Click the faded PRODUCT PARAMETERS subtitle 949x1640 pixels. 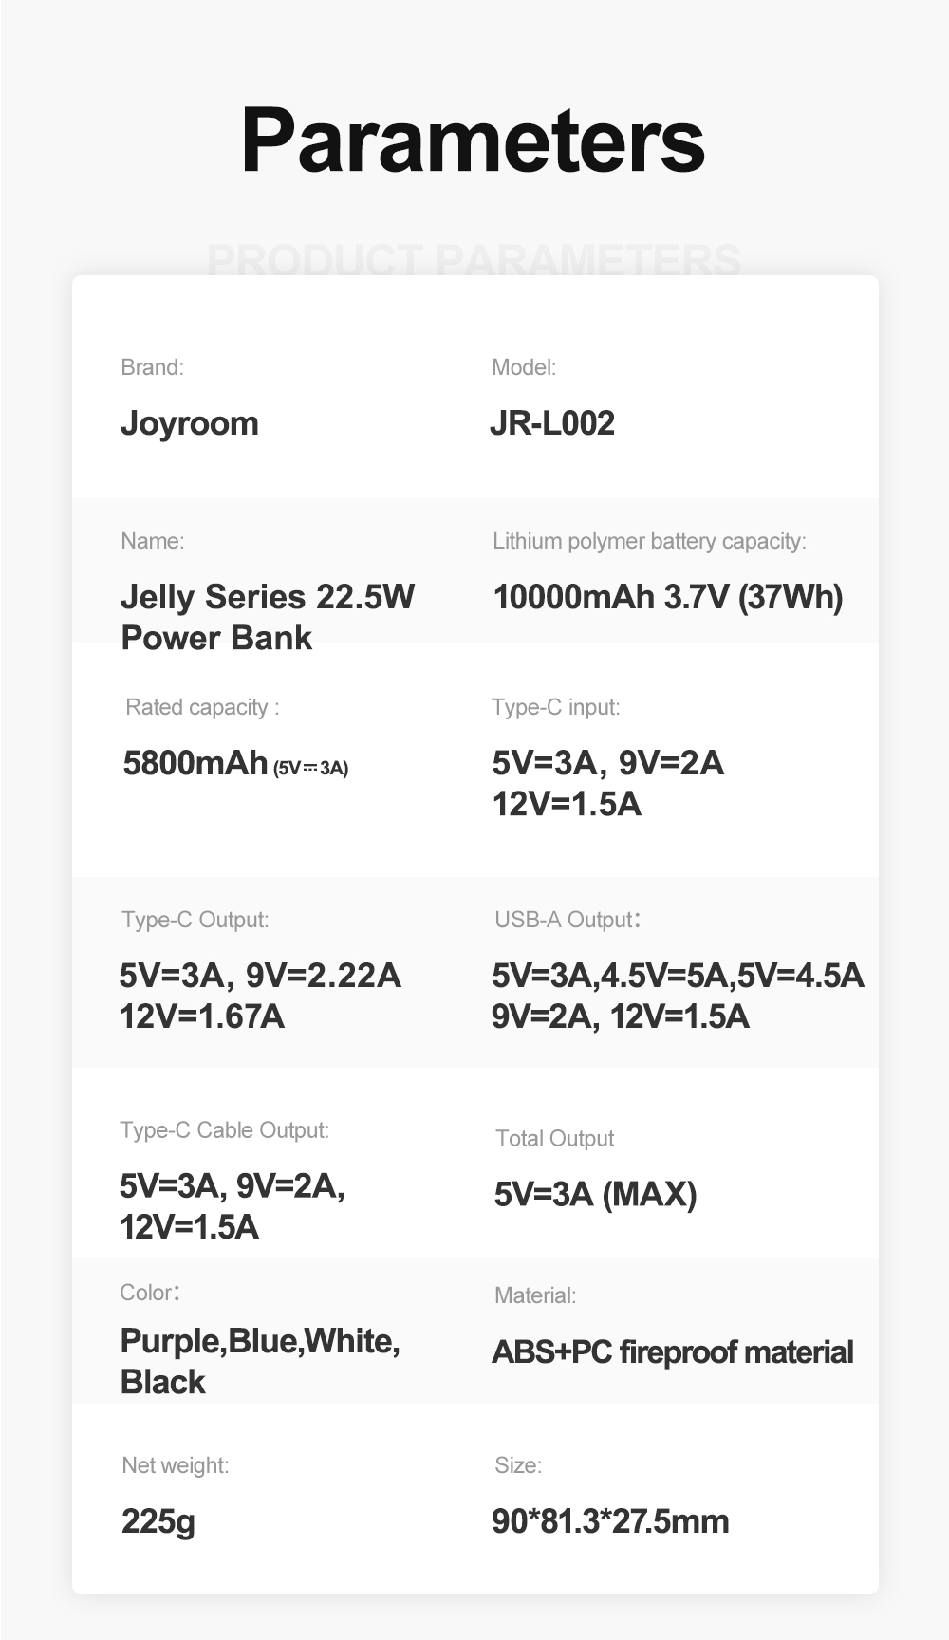[x=474, y=259]
